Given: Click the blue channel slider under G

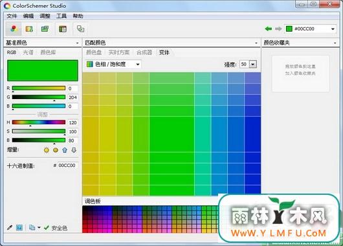Looking at the screenshot, I should tap(39, 106).
